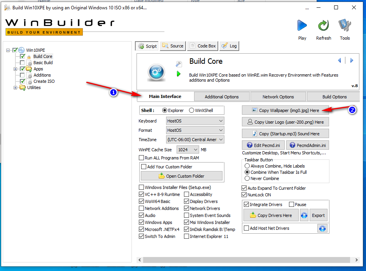Viewport: 366px width, 271px height.
Task: Check Add Your Custom Folder
Action: tap(144, 167)
